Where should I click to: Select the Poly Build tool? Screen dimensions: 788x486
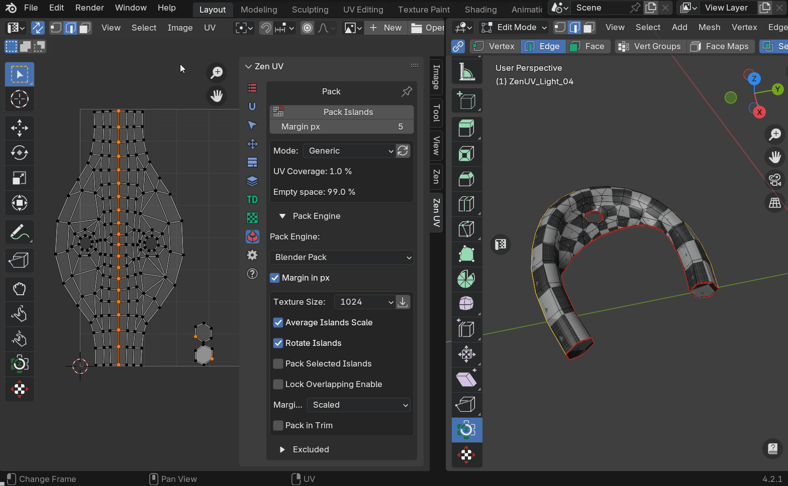point(467,255)
